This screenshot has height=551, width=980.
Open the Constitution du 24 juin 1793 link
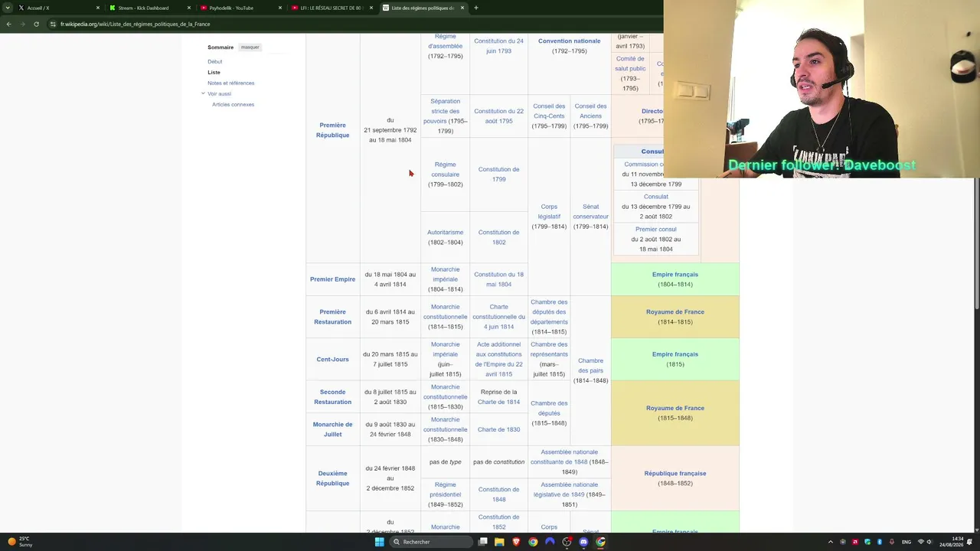(x=498, y=46)
